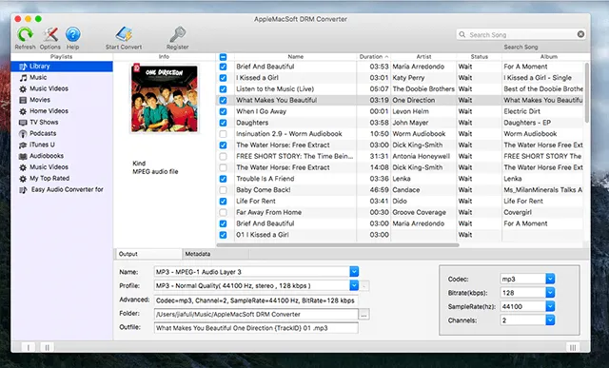Select the Library playlist
Viewport: 609px width, 368px height.
coord(62,66)
